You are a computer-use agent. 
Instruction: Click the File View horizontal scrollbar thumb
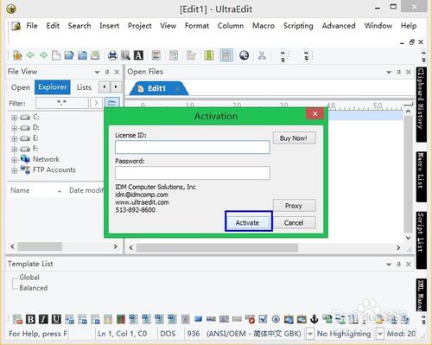coord(40,246)
